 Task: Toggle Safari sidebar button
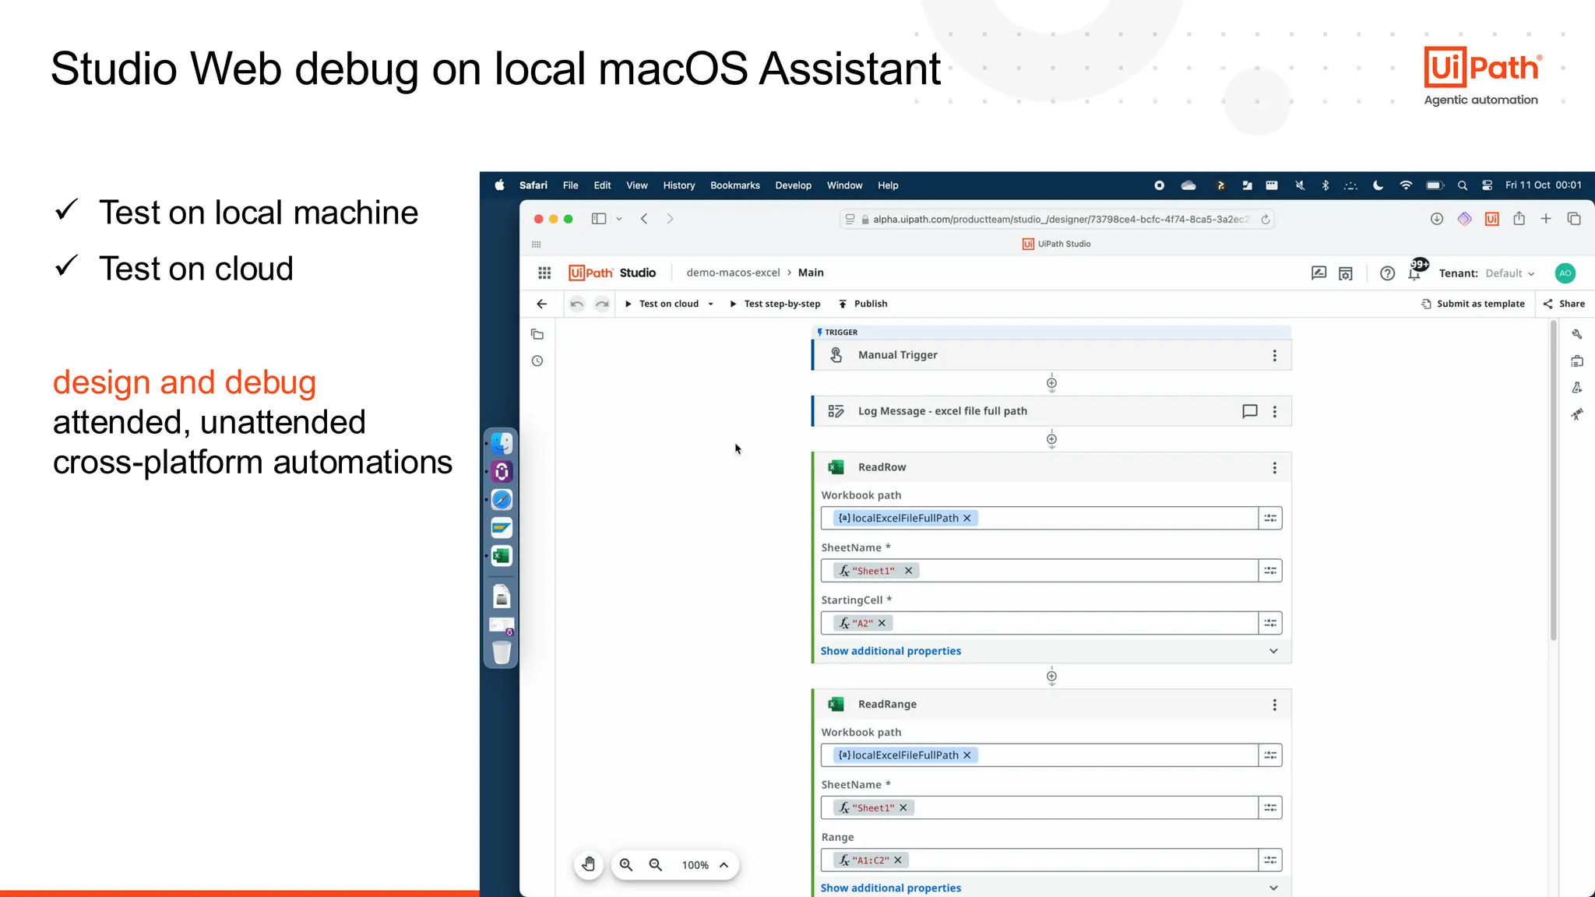(598, 219)
